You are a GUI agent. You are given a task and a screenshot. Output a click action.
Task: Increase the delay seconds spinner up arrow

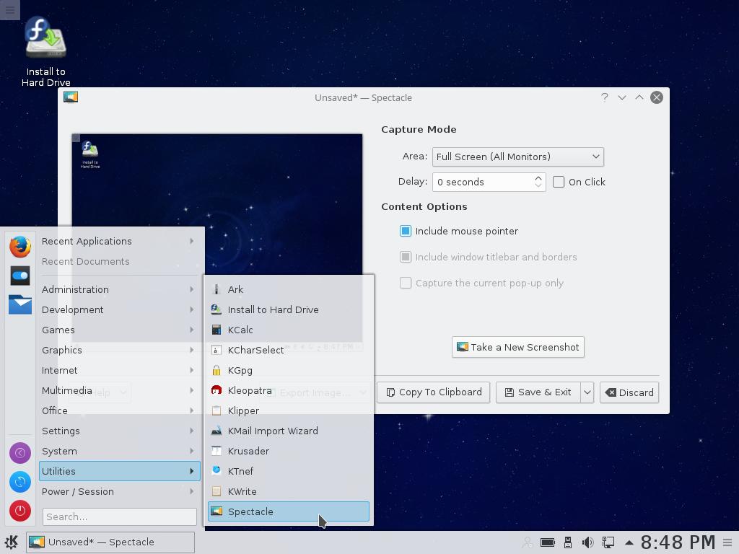(538, 178)
